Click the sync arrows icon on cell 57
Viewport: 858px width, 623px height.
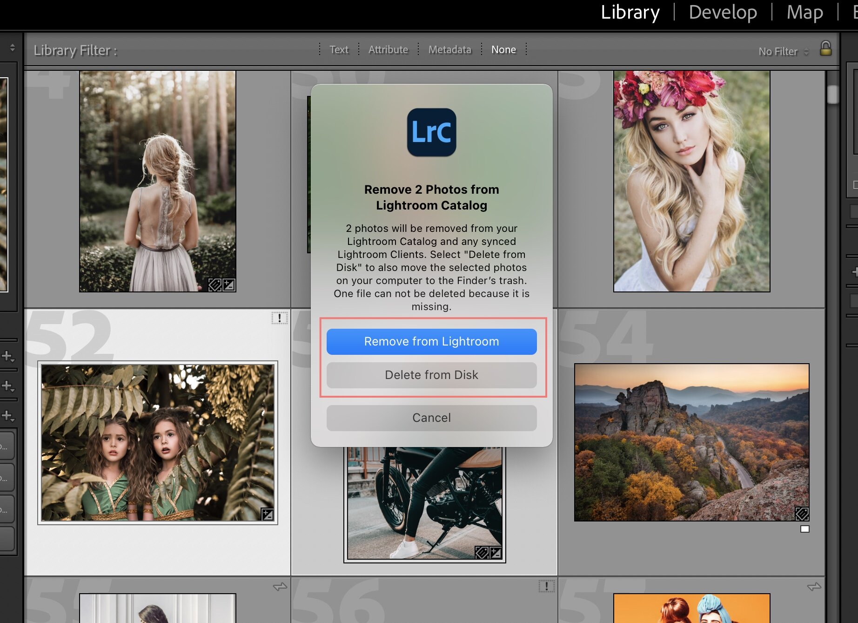814,587
